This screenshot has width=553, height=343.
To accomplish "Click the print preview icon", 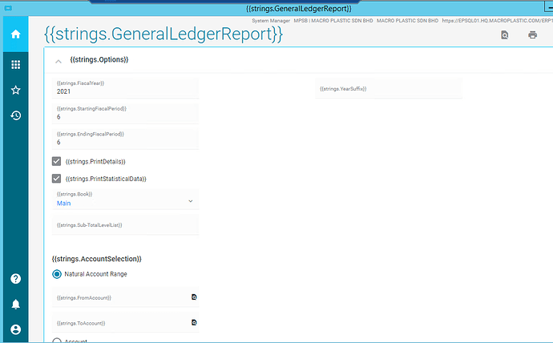I will tap(505, 35).
